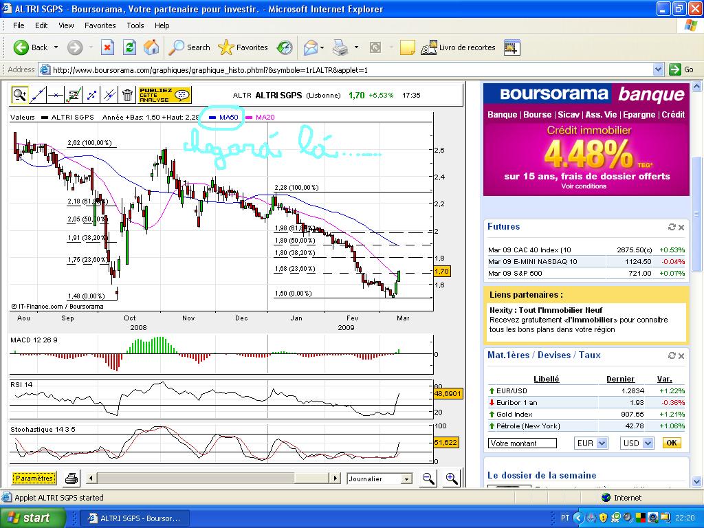Close the Futures panel
Screen dimensions: 704x528
click(681, 227)
